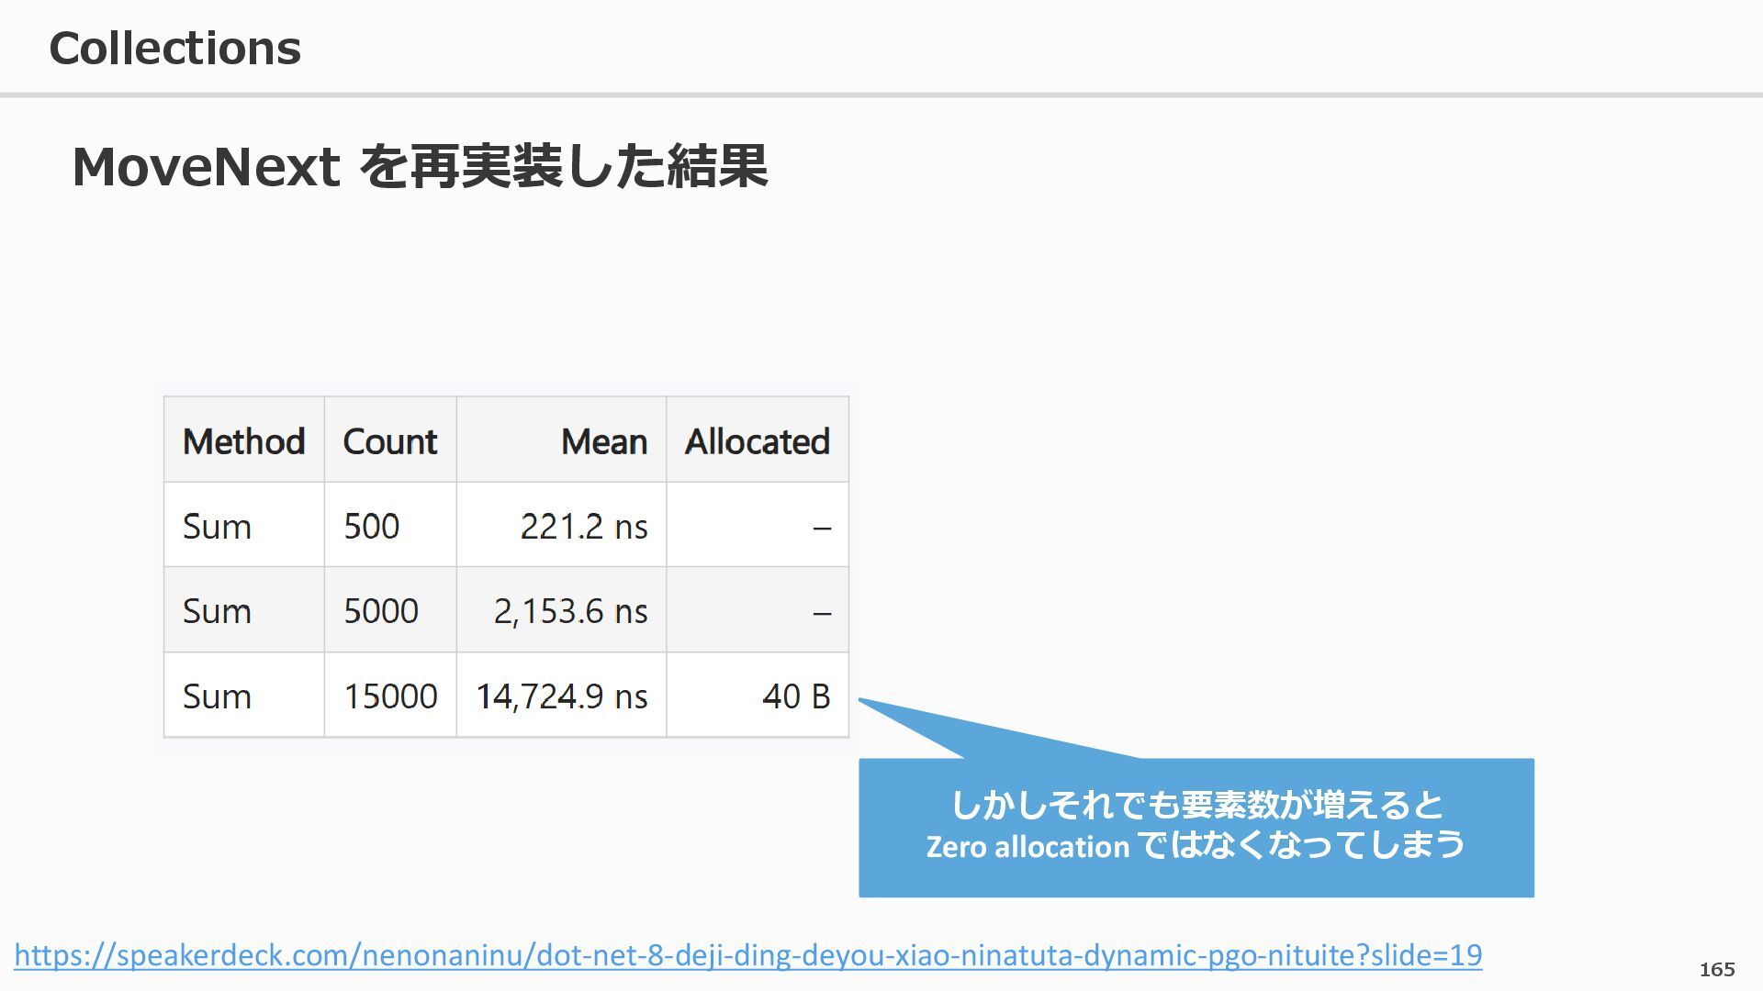
Task: Click the 14,724.9 ns mean cell
Action: (x=561, y=696)
